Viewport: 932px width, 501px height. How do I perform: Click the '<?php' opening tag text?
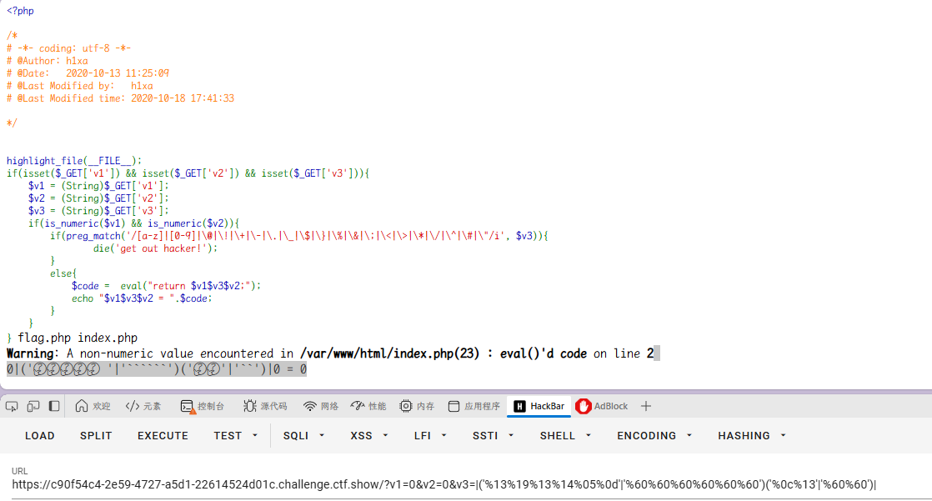tap(20, 11)
